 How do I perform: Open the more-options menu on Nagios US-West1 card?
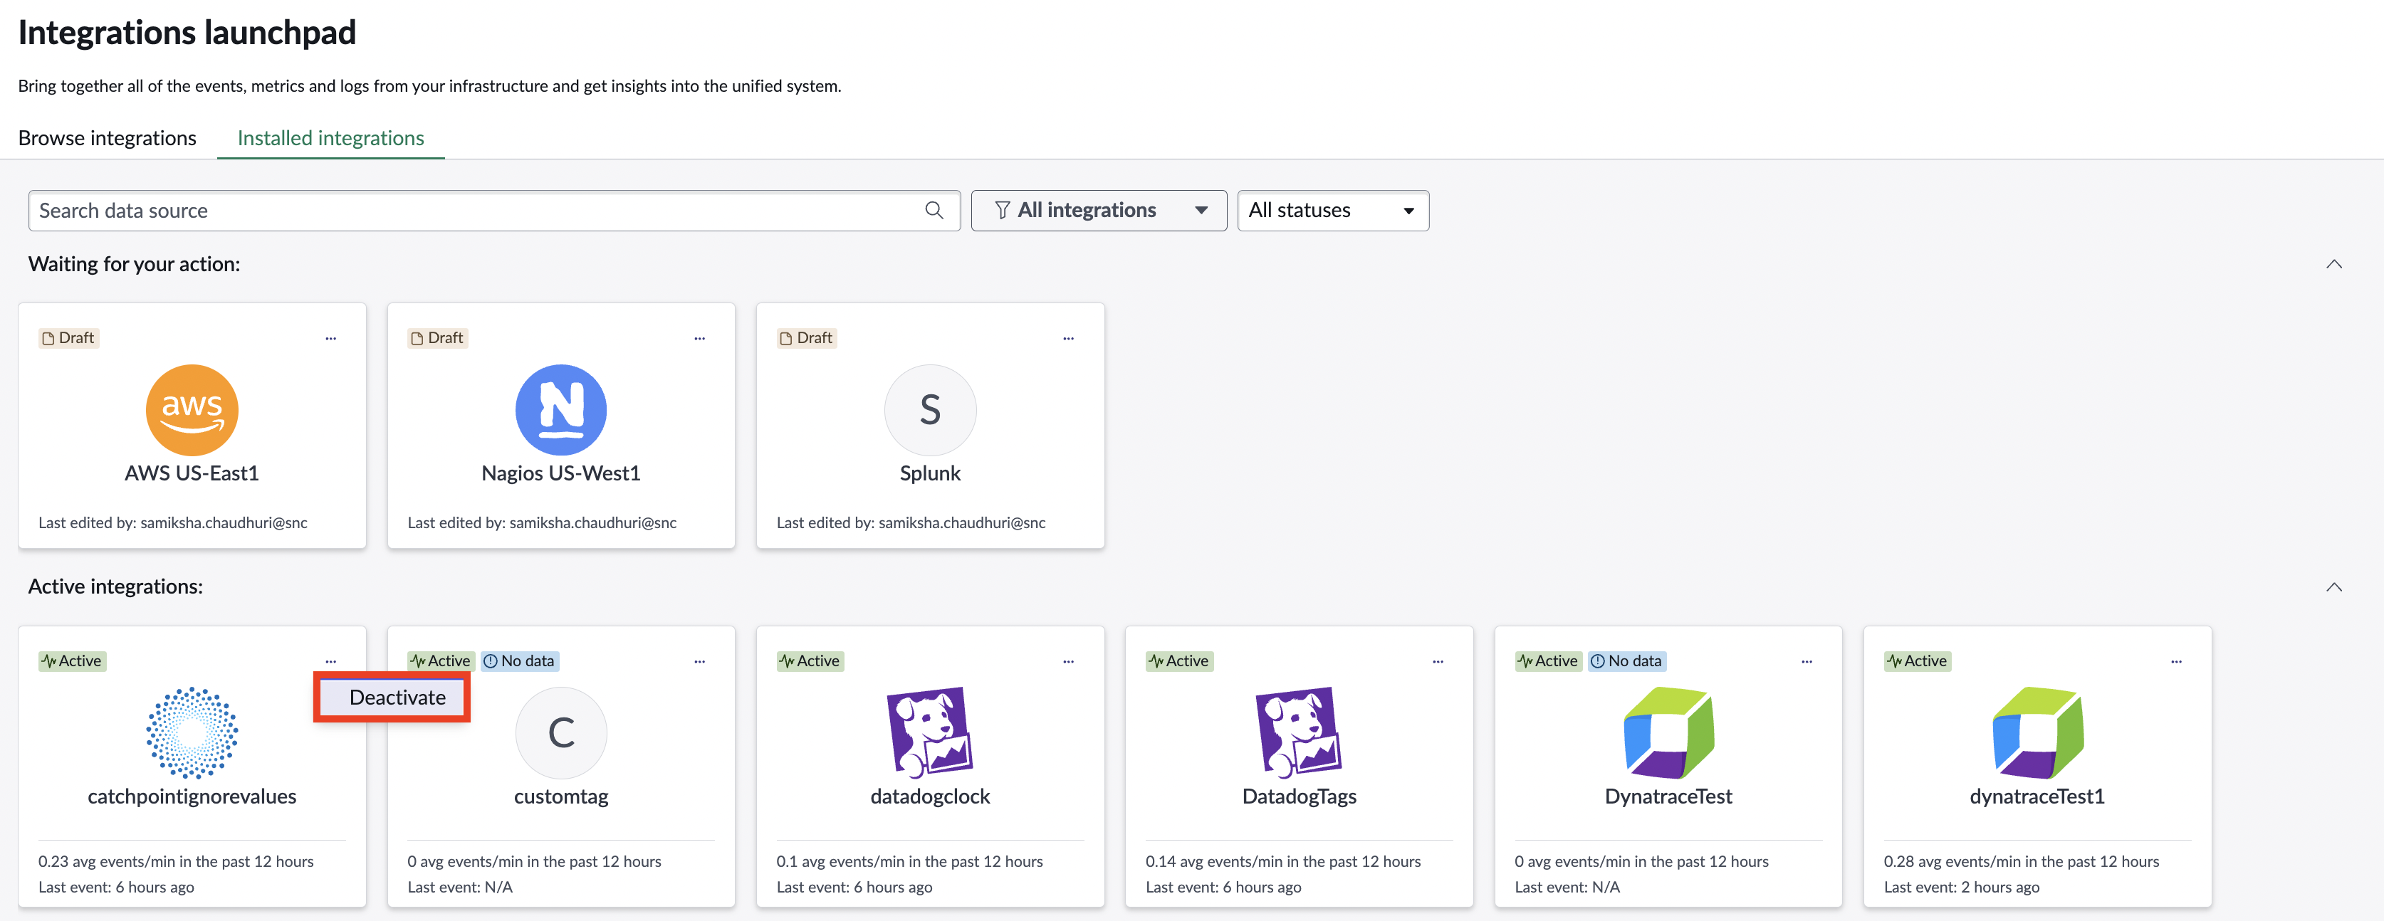tap(700, 339)
